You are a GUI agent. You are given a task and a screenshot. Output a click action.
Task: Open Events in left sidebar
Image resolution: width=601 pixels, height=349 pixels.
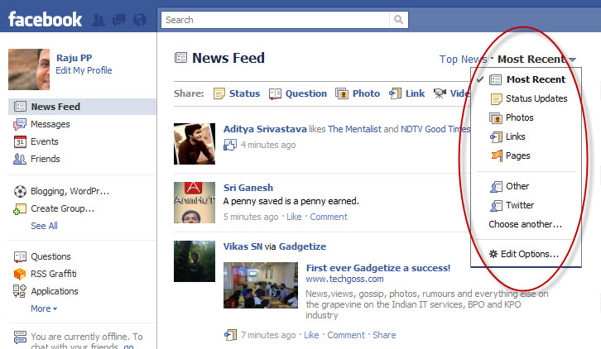click(x=45, y=141)
